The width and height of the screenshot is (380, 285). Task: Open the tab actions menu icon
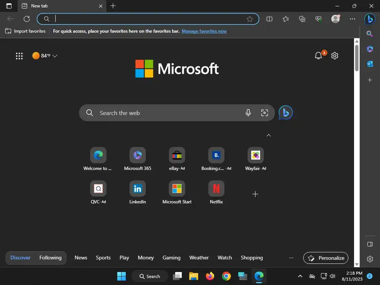[x=9, y=6]
